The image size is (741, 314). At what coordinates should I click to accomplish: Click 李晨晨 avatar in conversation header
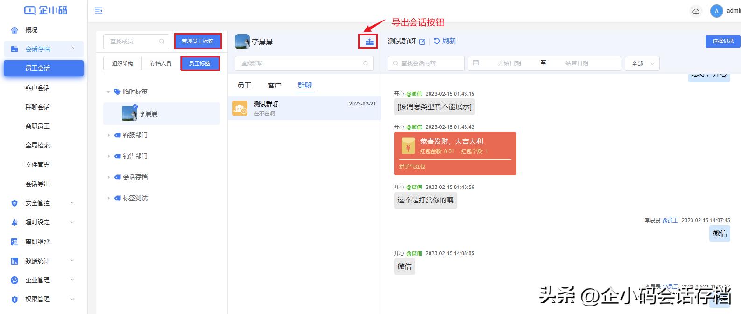pyautogui.click(x=242, y=42)
